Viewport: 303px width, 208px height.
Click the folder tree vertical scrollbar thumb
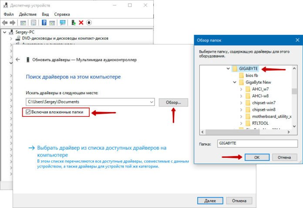point(294,91)
